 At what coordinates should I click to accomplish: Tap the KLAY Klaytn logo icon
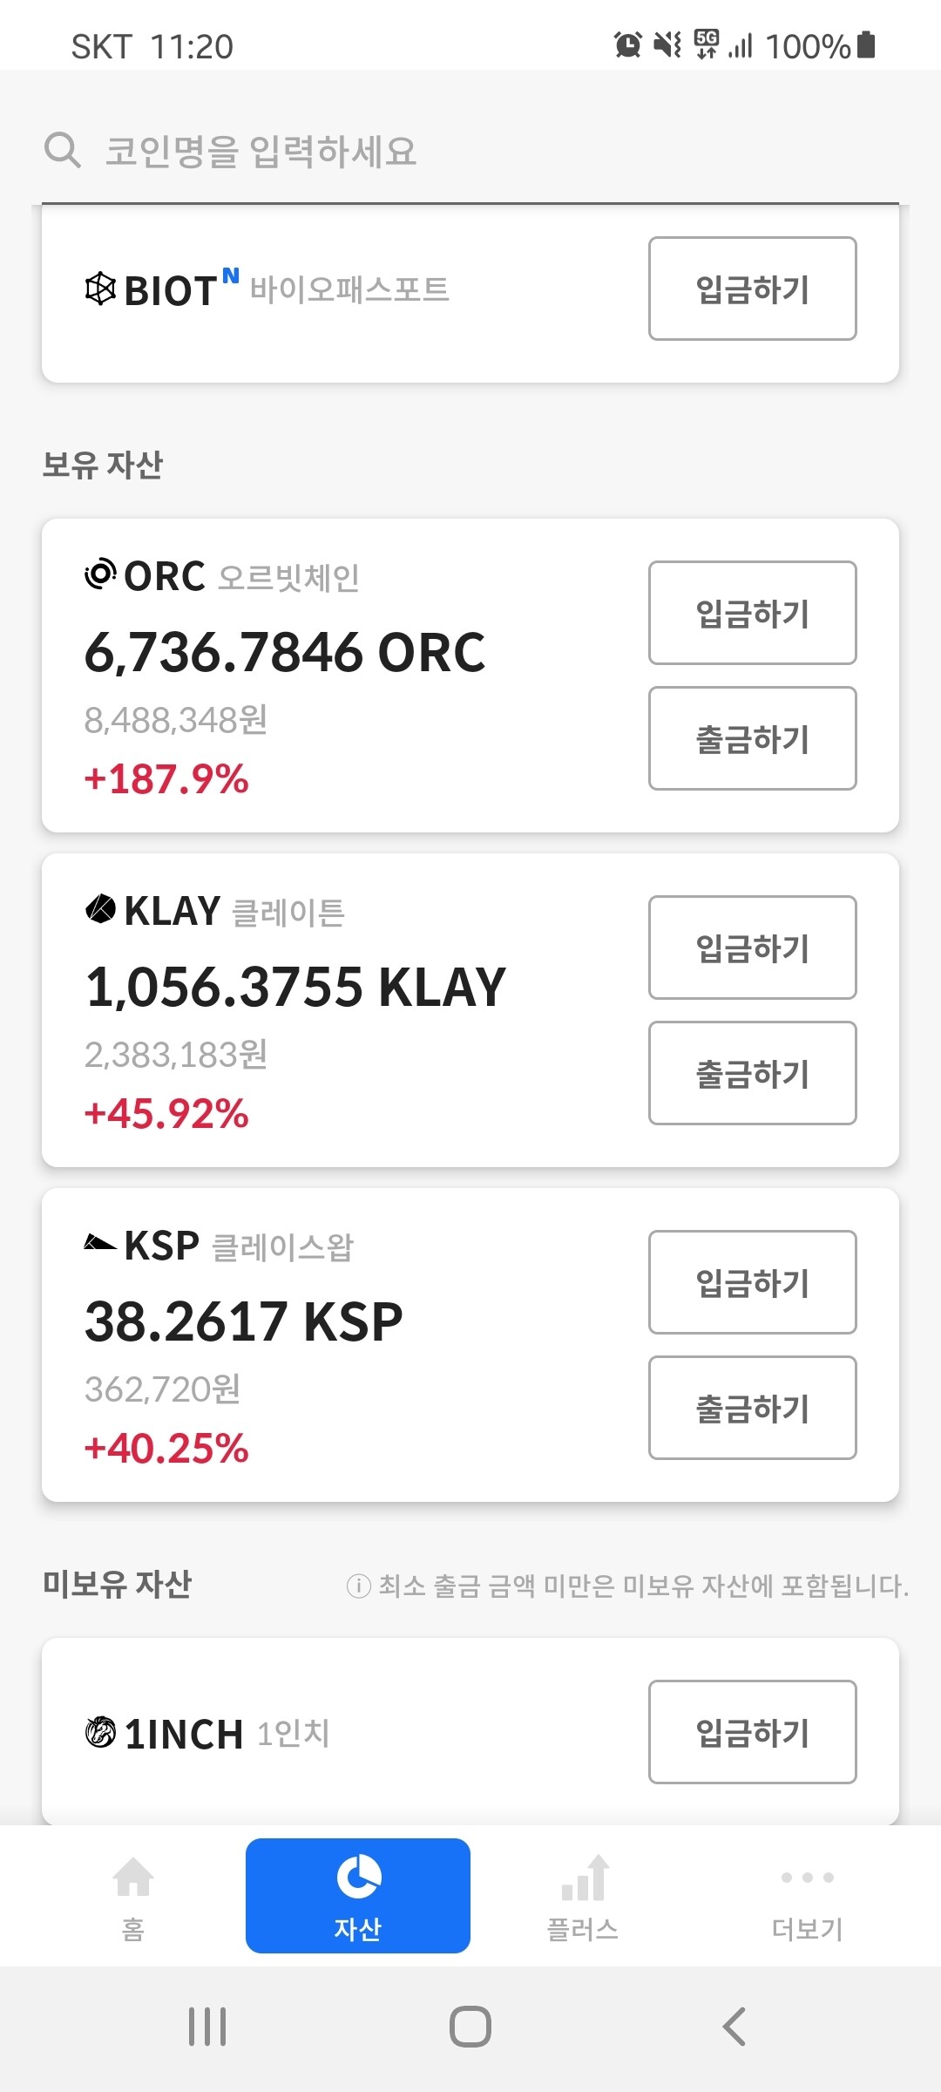click(x=100, y=909)
